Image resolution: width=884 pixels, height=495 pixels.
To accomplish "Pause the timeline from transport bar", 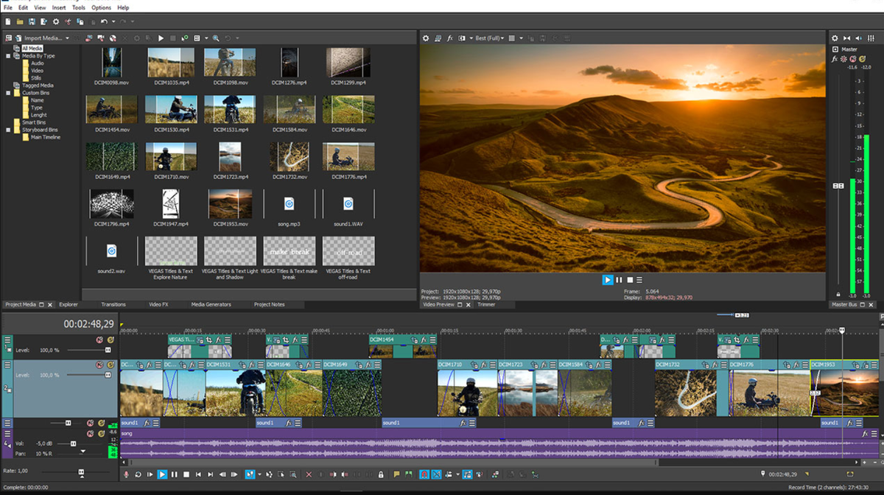I will [x=175, y=474].
